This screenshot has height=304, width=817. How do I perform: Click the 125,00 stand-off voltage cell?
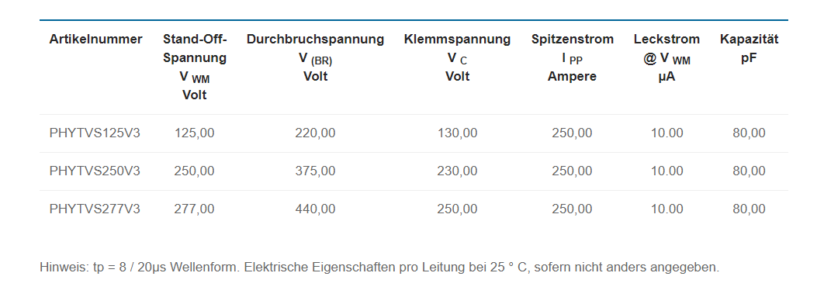194,133
